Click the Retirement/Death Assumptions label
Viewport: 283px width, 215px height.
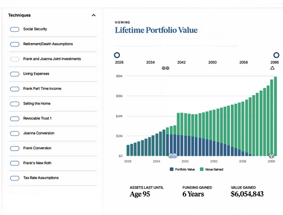tap(48, 44)
